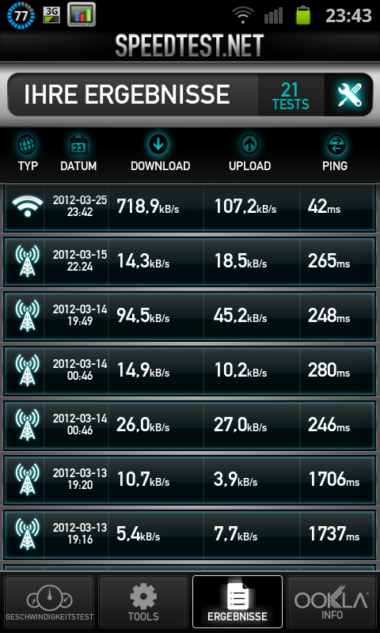Select the 2012-03-13 19:16 test result
The width and height of the screenshot is (380, 633).
tap(190, 533)
